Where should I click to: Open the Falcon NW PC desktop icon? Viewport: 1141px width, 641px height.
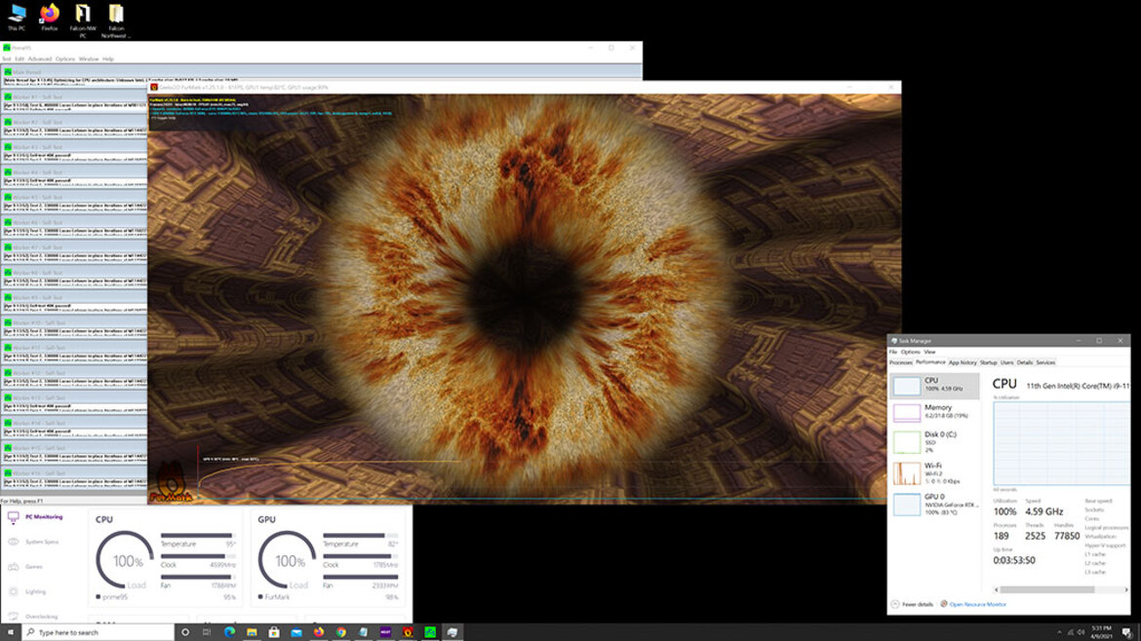83,20
